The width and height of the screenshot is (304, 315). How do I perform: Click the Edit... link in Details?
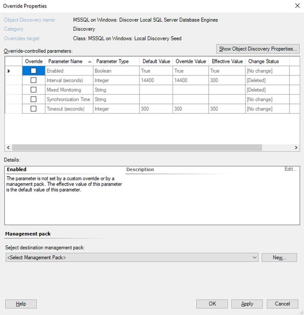[290, 169]
